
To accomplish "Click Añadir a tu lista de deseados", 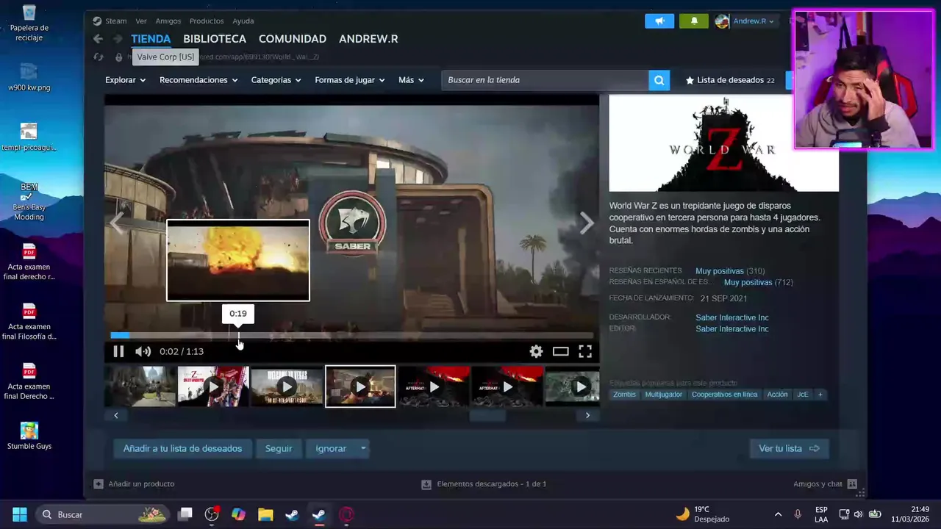I will coord(182,448).
